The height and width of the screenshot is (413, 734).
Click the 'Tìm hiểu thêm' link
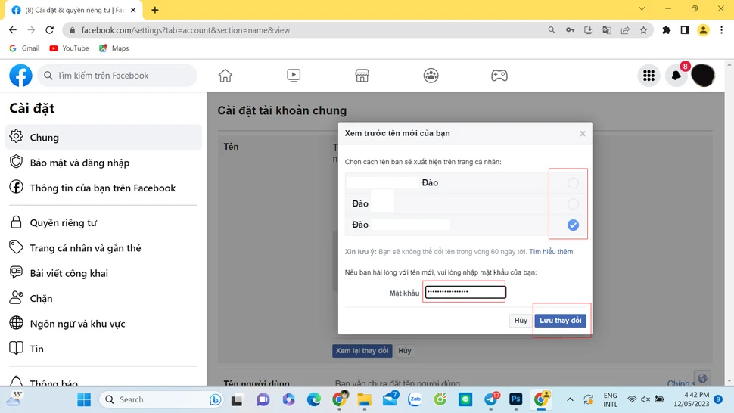click(551, 252)
